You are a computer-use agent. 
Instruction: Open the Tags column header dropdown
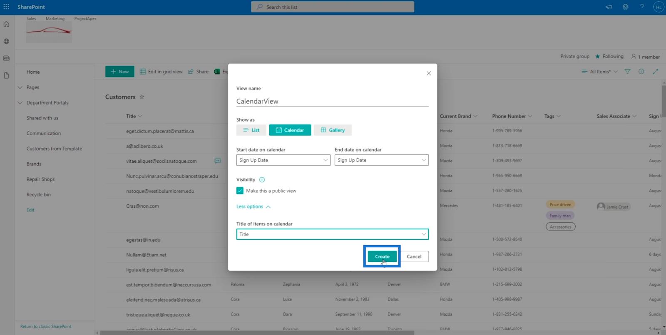click(552, 116)
